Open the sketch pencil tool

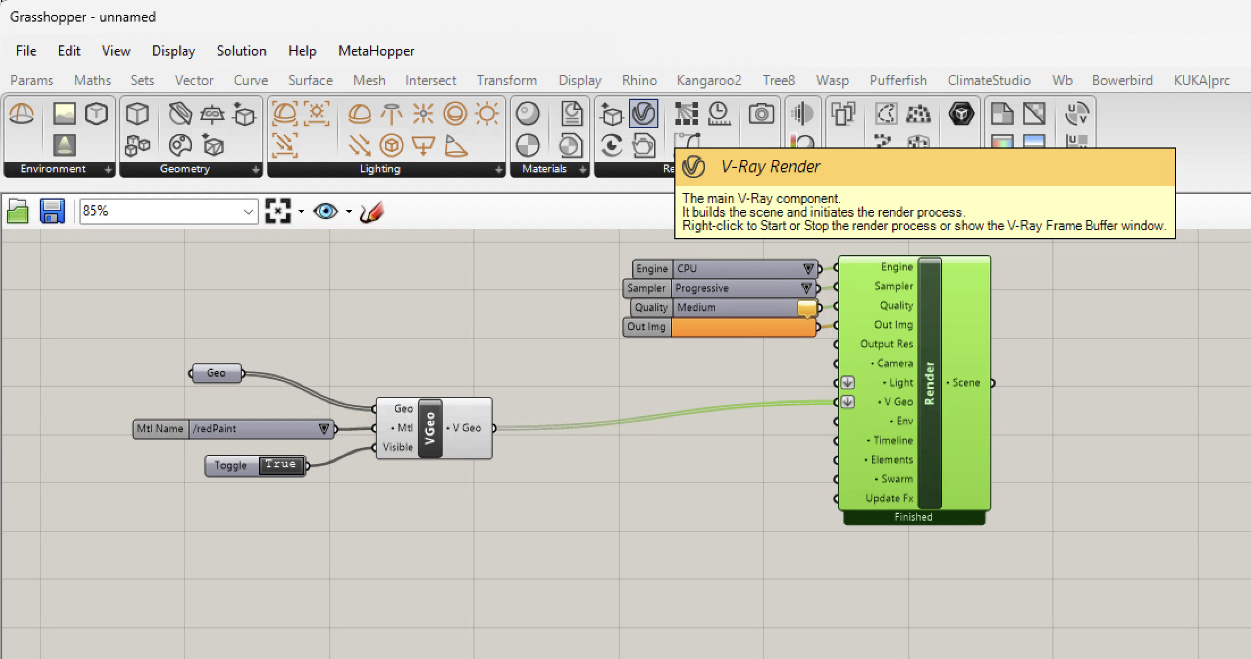tap(372, 212)
